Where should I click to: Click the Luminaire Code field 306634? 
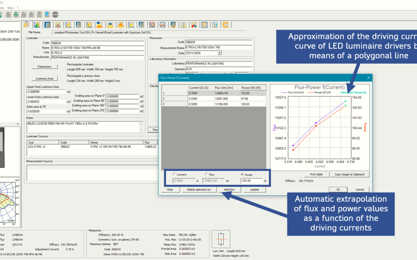pyautogui.click(x=97, y=43)
